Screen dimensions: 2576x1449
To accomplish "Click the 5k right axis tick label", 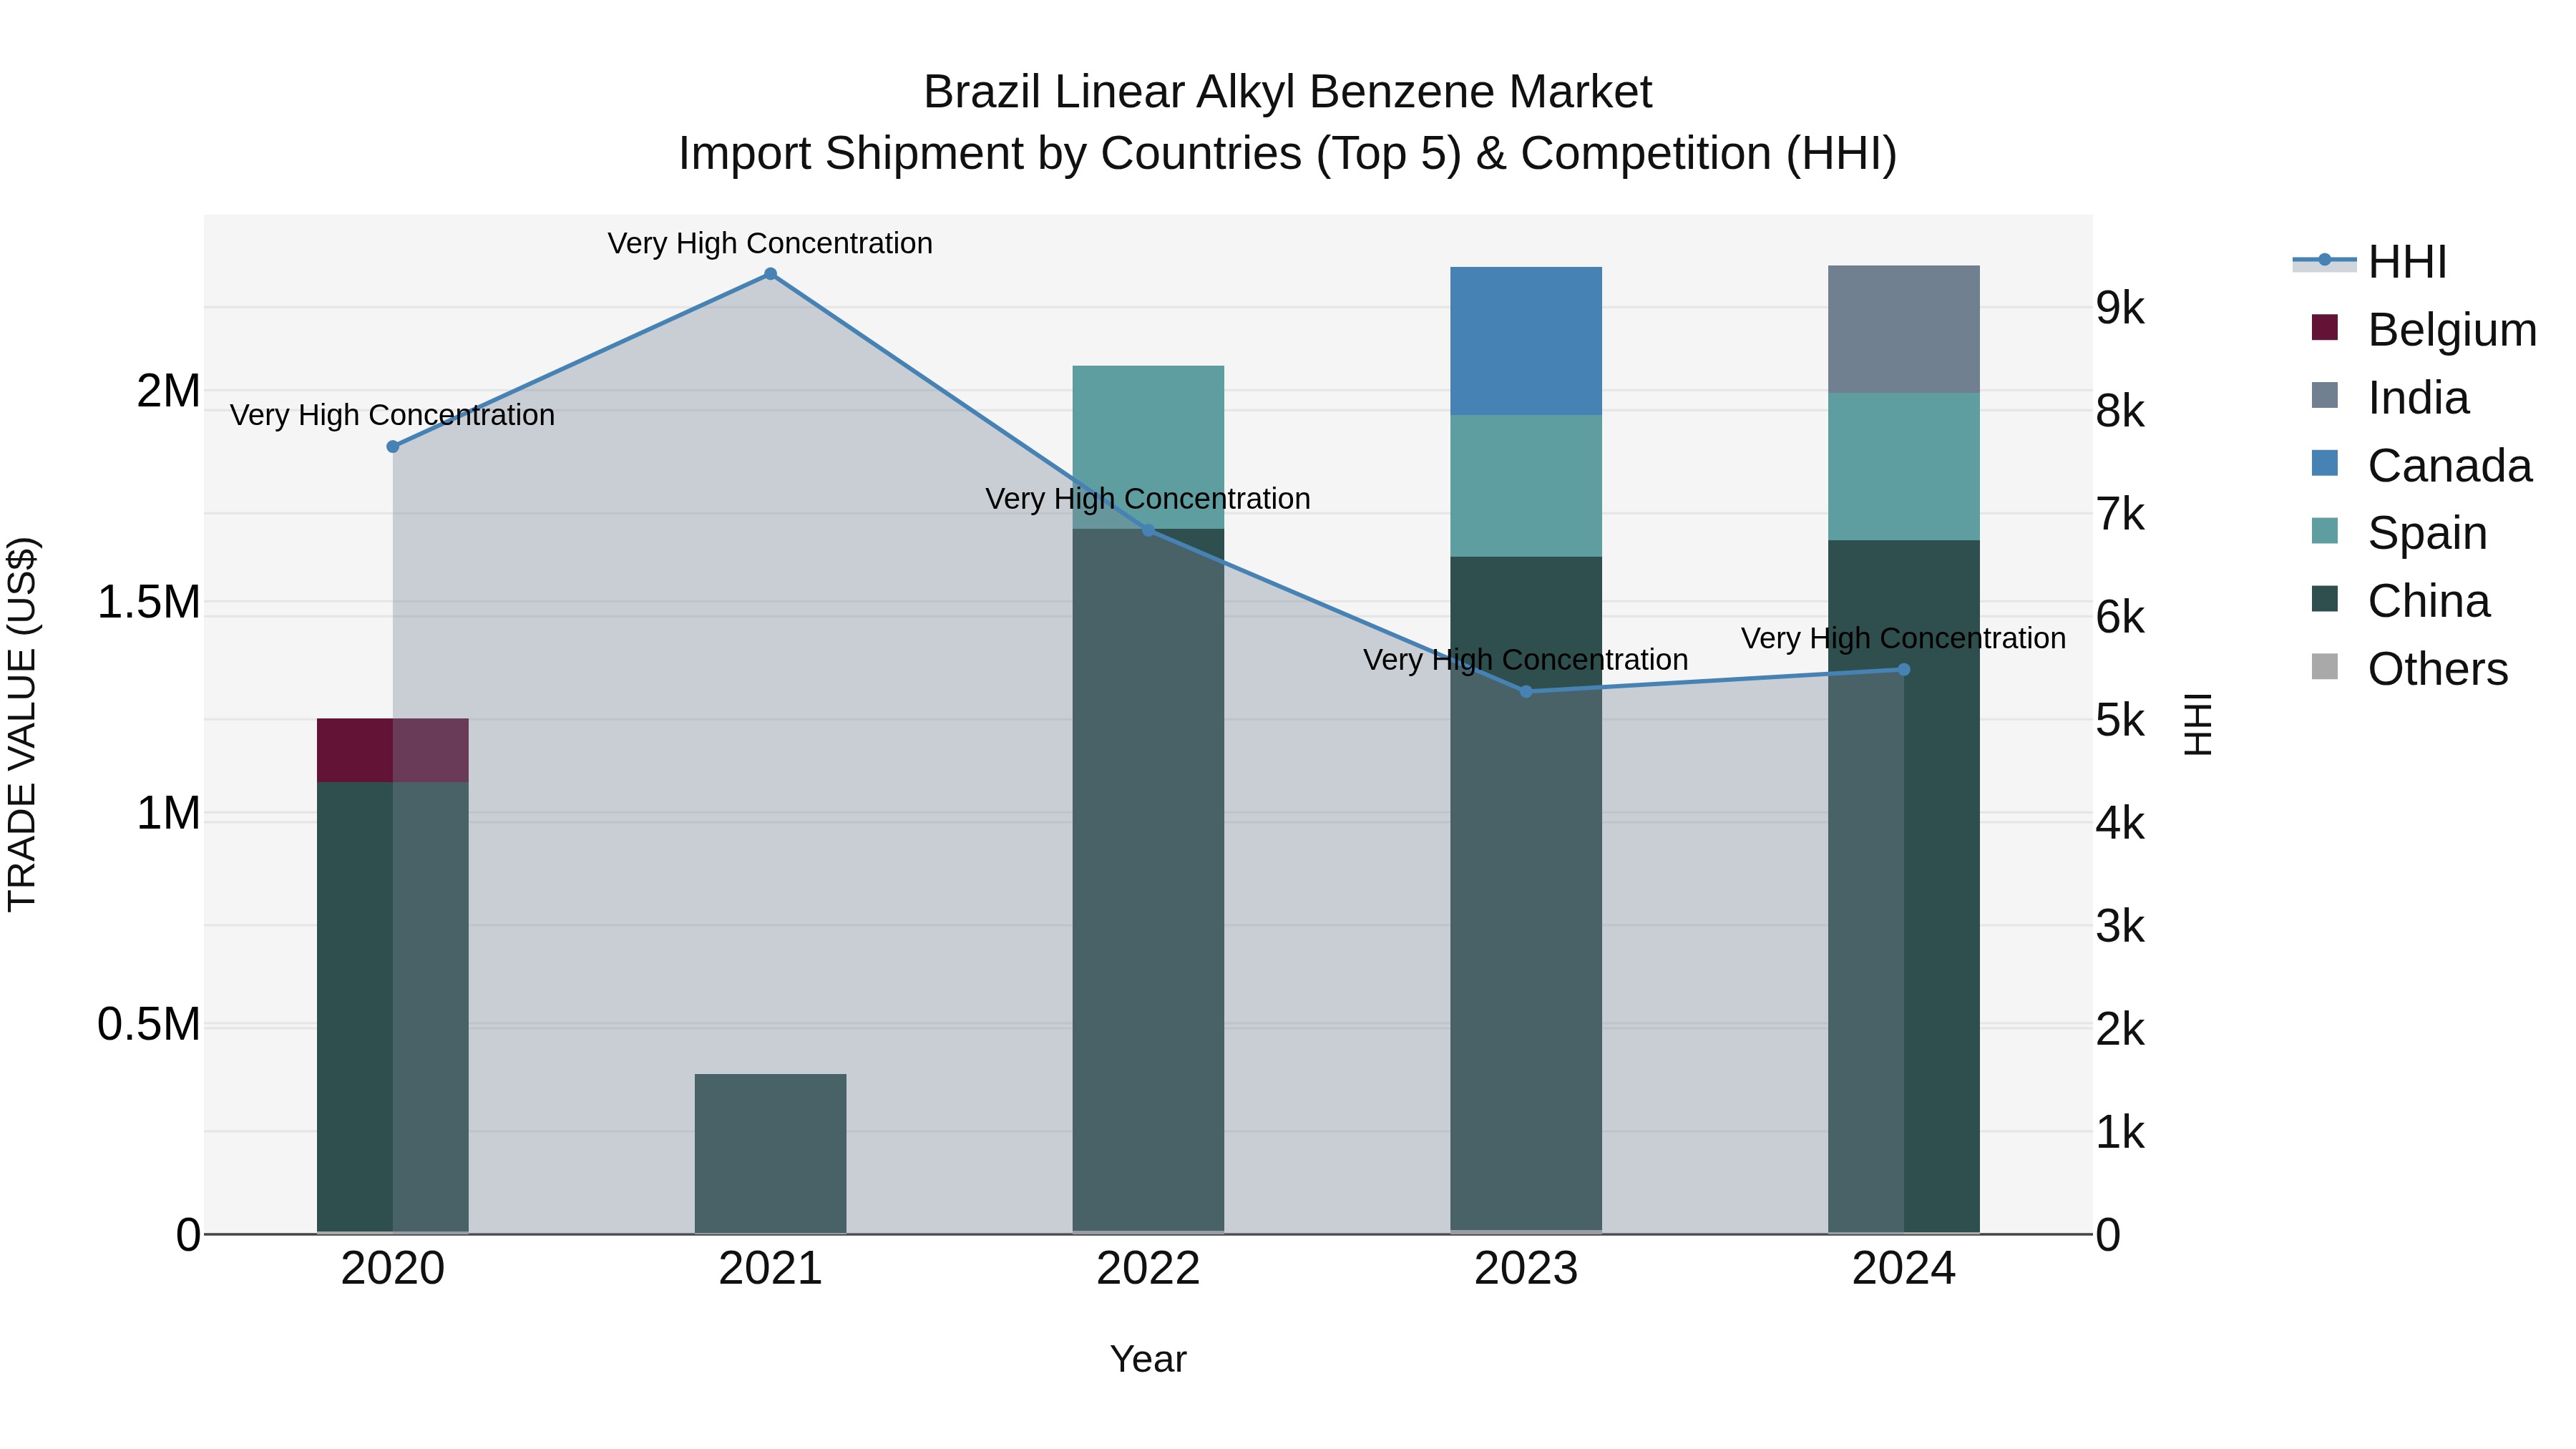I will 2121,720.
